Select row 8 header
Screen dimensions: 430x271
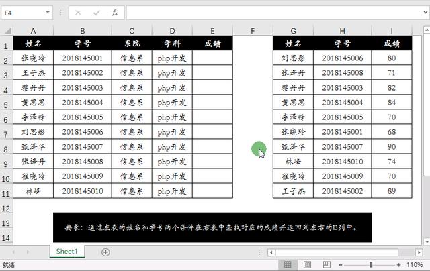6,147
